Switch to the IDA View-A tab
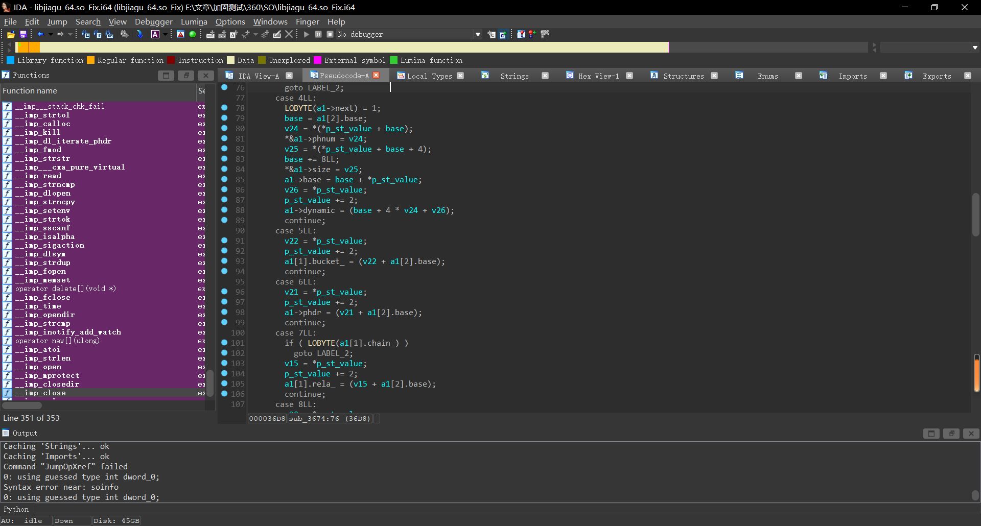The image size is (981, 526). [x=259, y=76]
